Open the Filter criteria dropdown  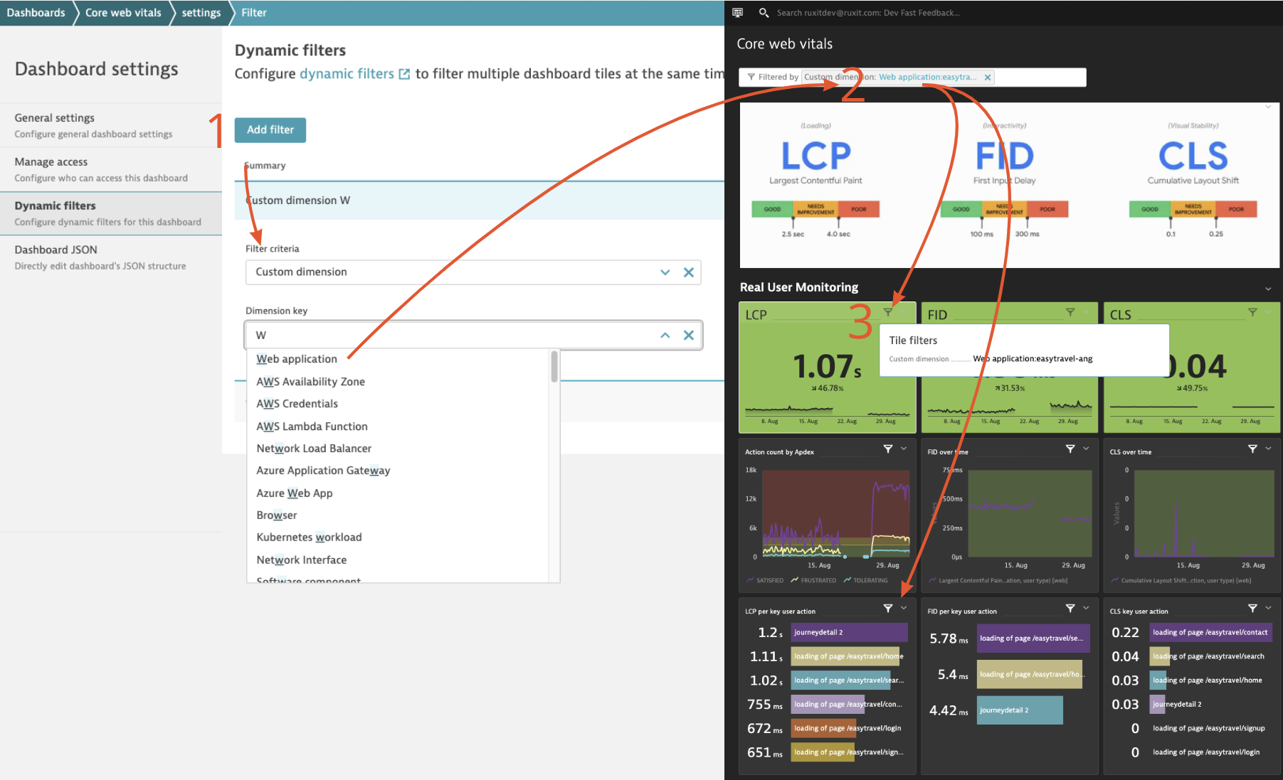click(x=665, y=272)
